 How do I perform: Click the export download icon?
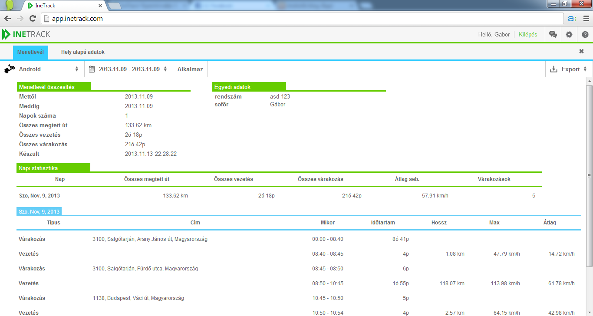[x=553, y=69]
